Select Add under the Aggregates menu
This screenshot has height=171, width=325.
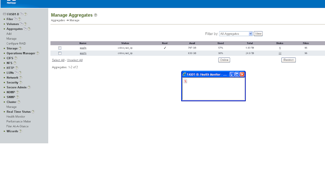(x=9, y=34)
